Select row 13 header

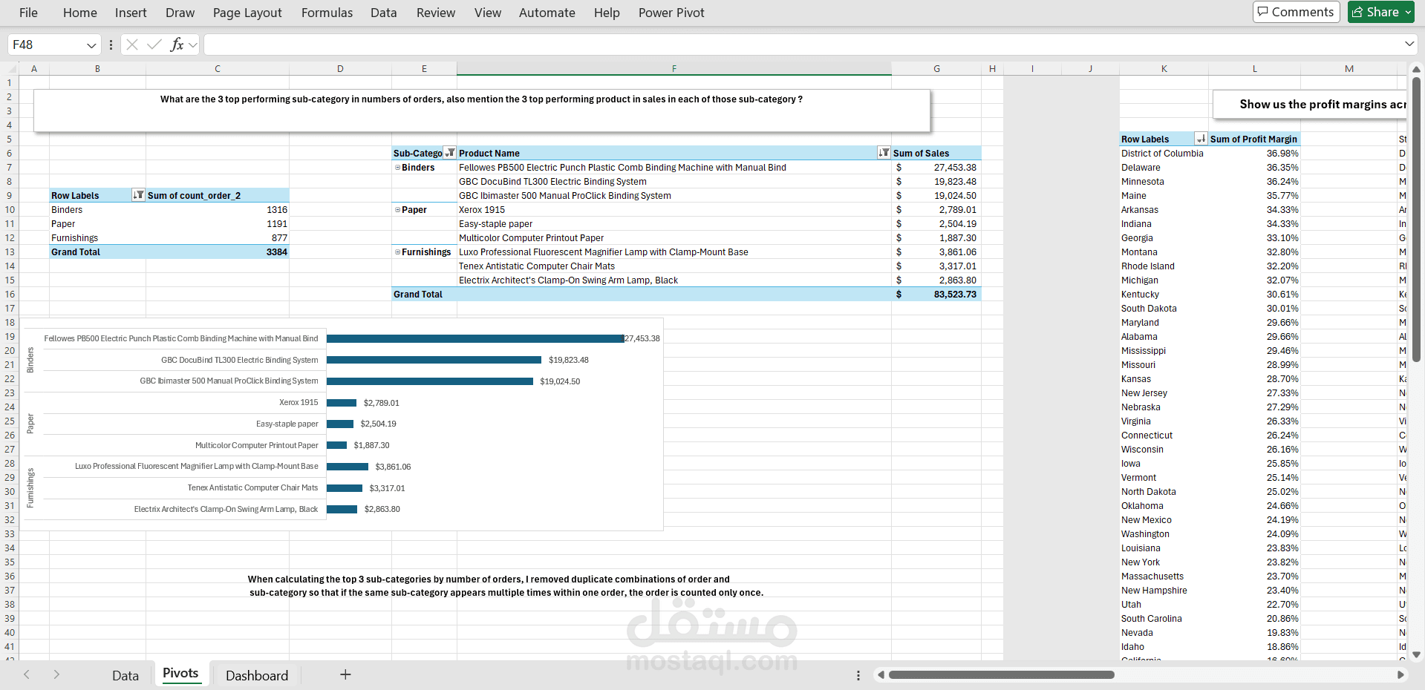(x=10, y=252)
